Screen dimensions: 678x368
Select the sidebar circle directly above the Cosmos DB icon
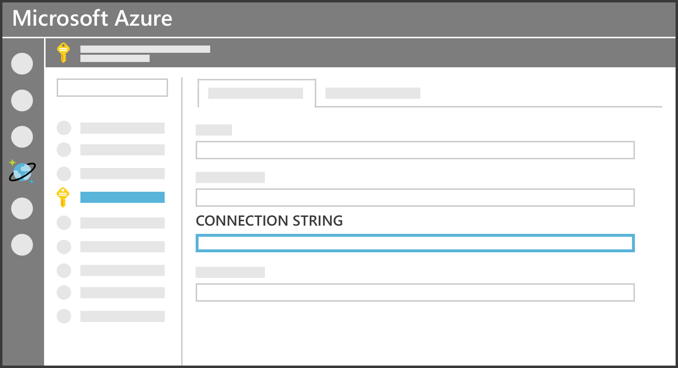point(22,137)
